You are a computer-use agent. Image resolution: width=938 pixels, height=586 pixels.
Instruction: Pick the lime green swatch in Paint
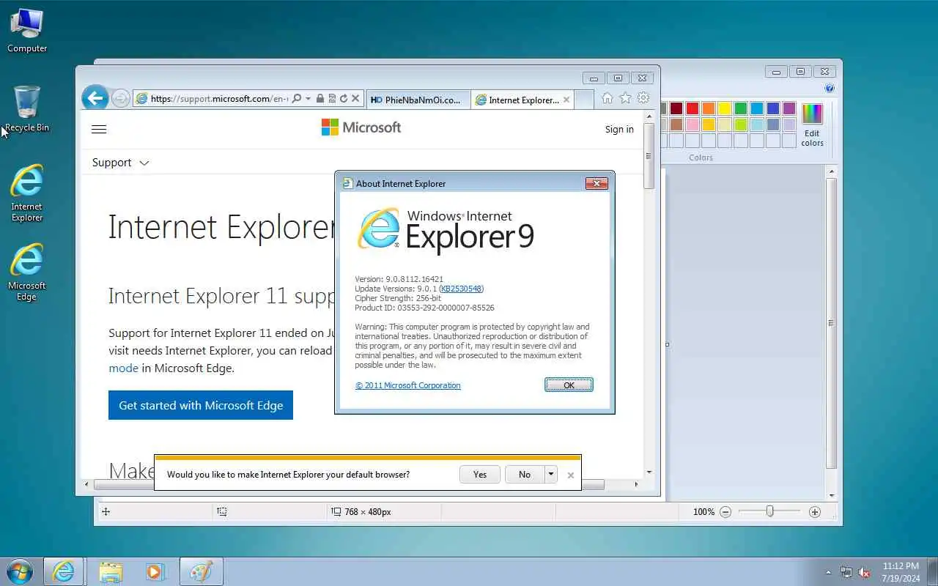[741, 125]
